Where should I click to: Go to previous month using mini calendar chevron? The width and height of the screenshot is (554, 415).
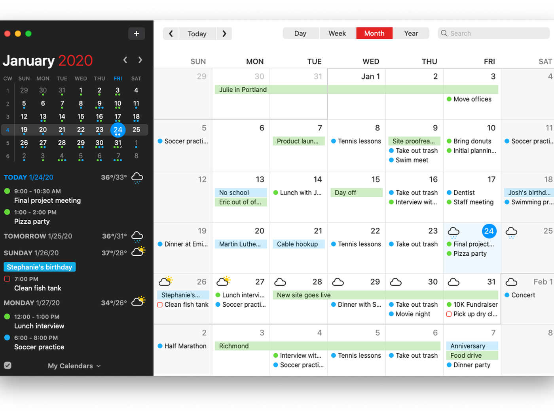click(x=125, y=60)
